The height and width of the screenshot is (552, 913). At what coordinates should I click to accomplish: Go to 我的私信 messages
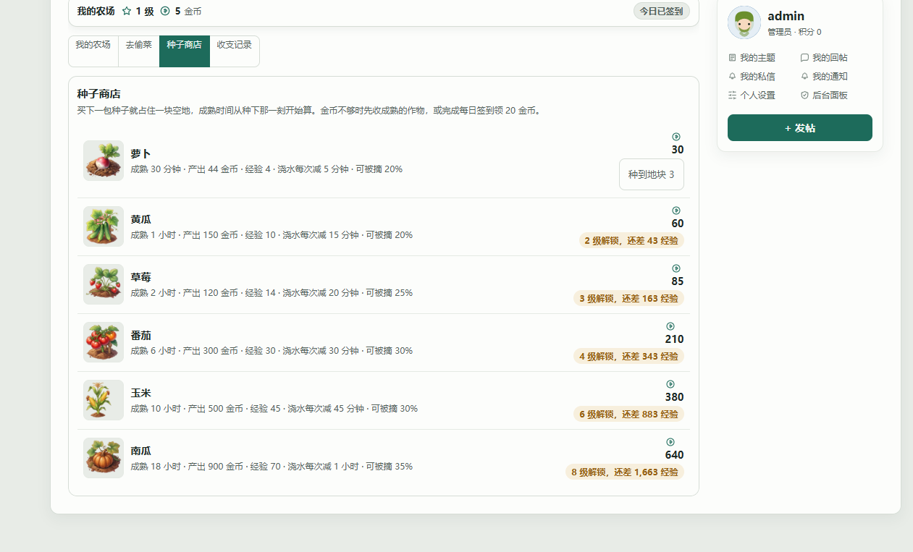[752, 76]
